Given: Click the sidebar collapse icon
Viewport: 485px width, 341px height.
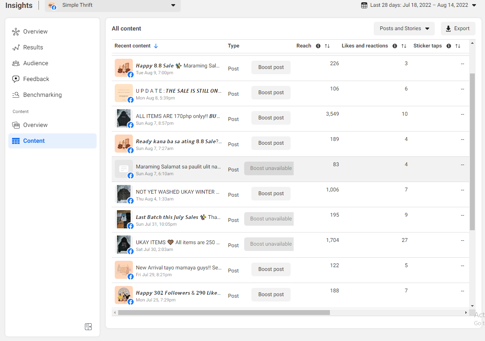Looking at the screenshot, I should tap(88, 327).
